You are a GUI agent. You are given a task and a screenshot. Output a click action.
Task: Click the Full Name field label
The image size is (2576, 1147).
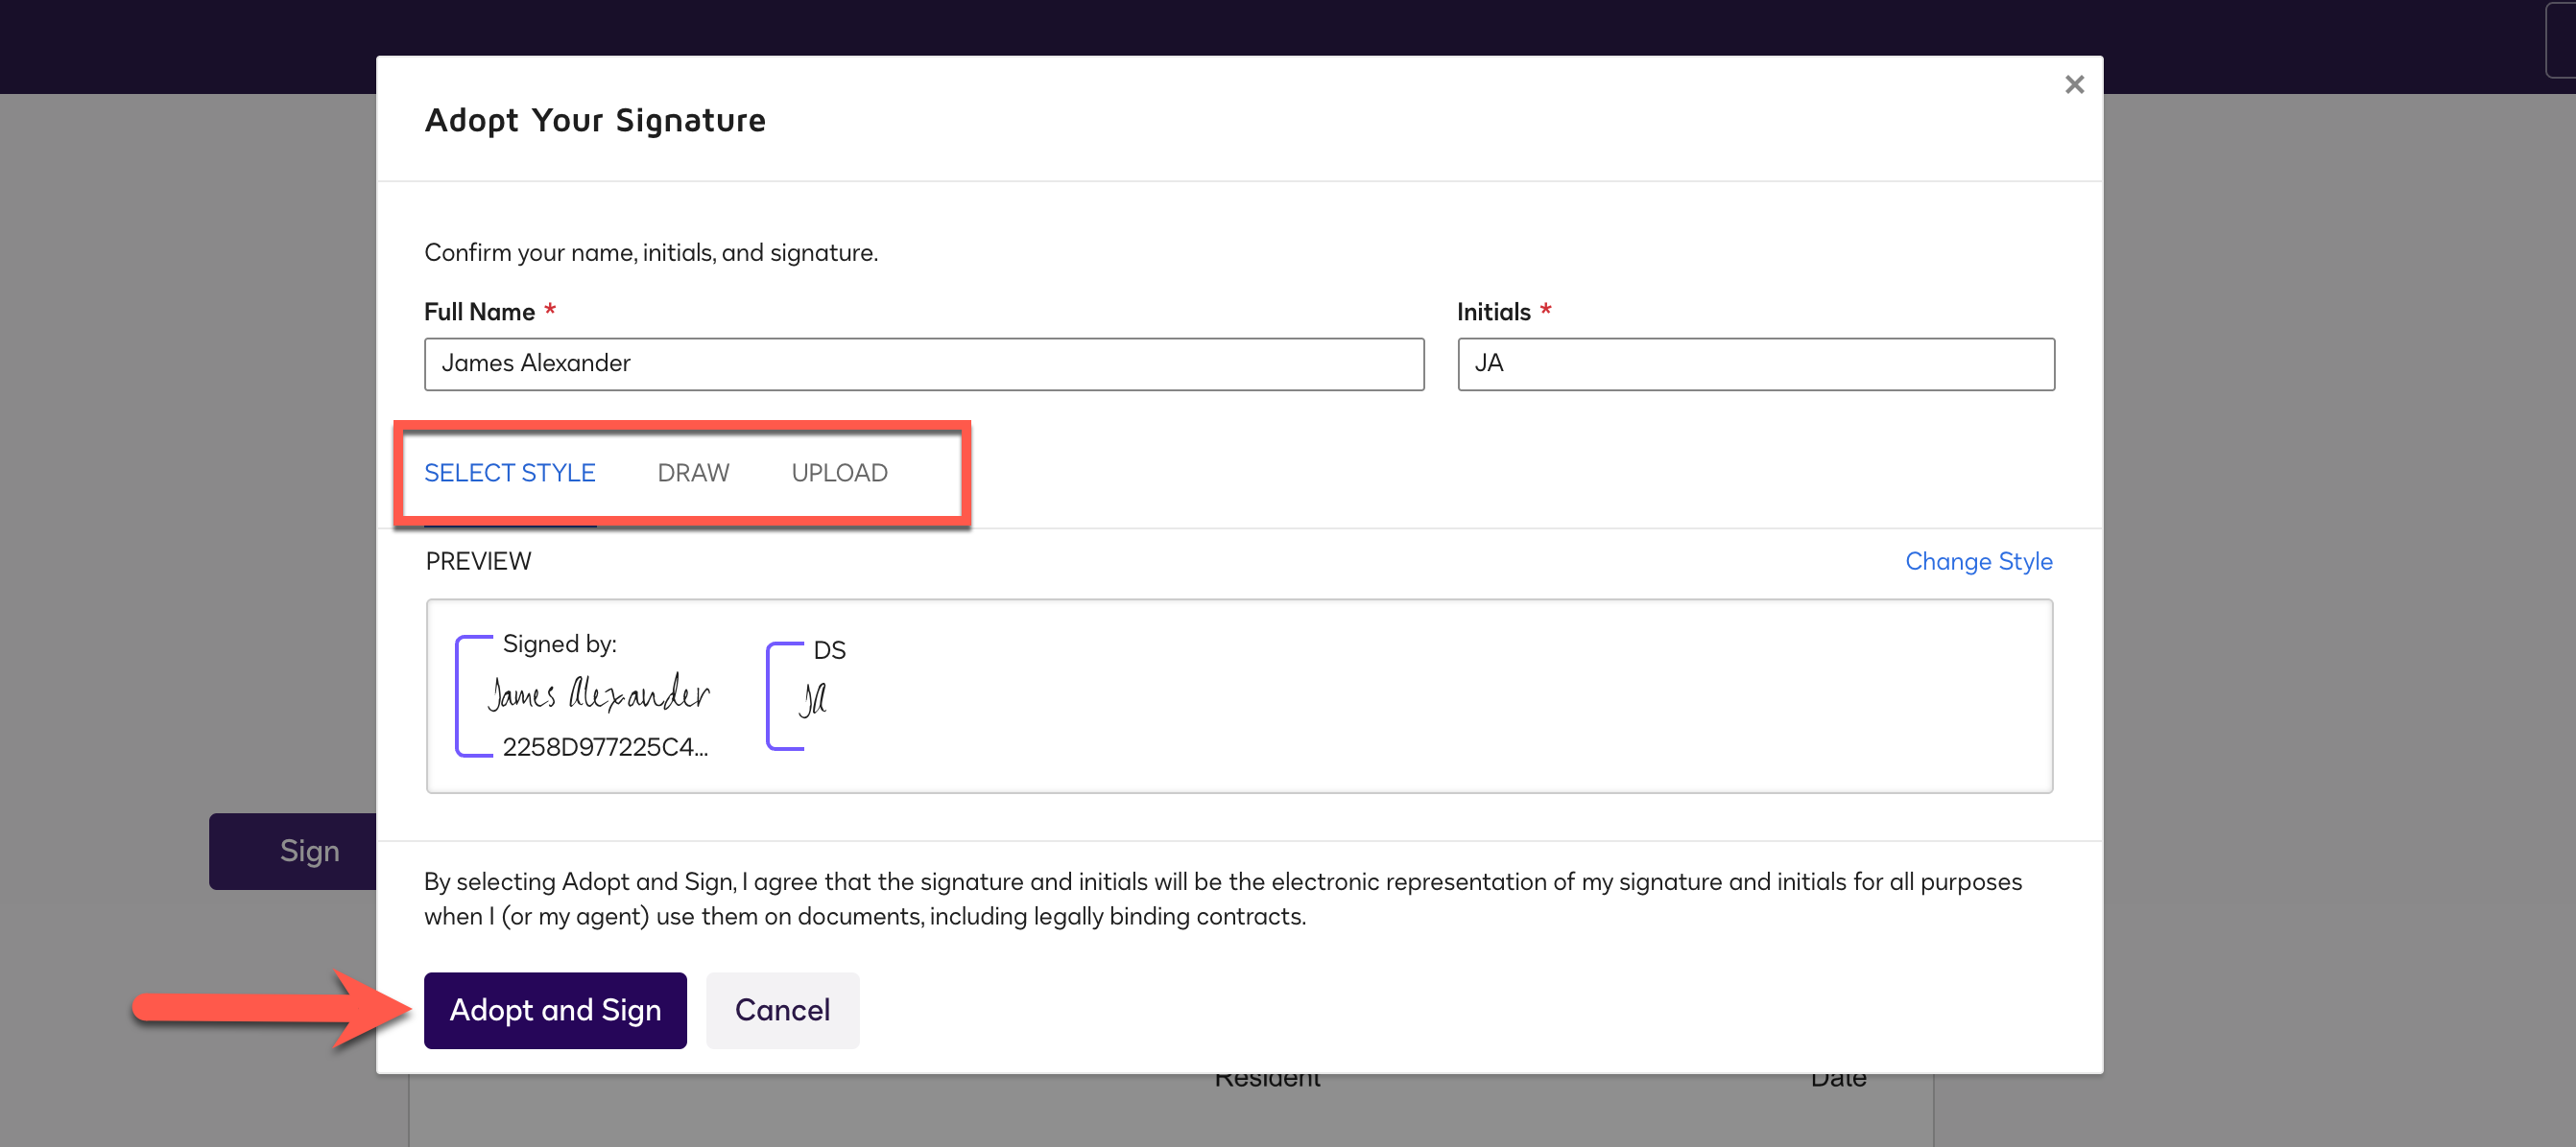479,312
